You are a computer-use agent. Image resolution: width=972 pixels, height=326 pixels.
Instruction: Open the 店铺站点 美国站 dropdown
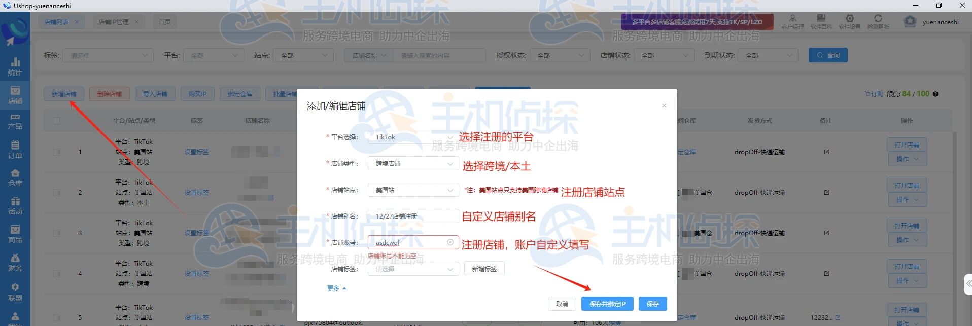click(413, 190)
